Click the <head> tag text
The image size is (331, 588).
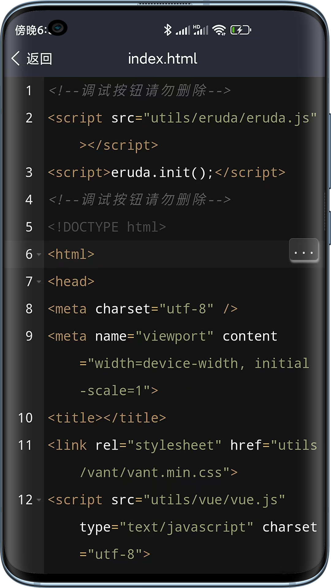click(71, 282)
